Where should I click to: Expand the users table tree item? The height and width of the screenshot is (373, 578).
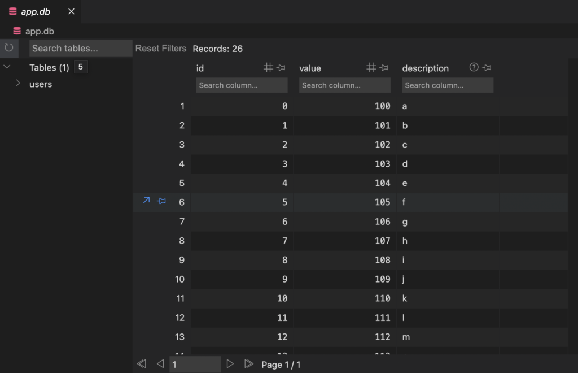(x=18, y=84)
